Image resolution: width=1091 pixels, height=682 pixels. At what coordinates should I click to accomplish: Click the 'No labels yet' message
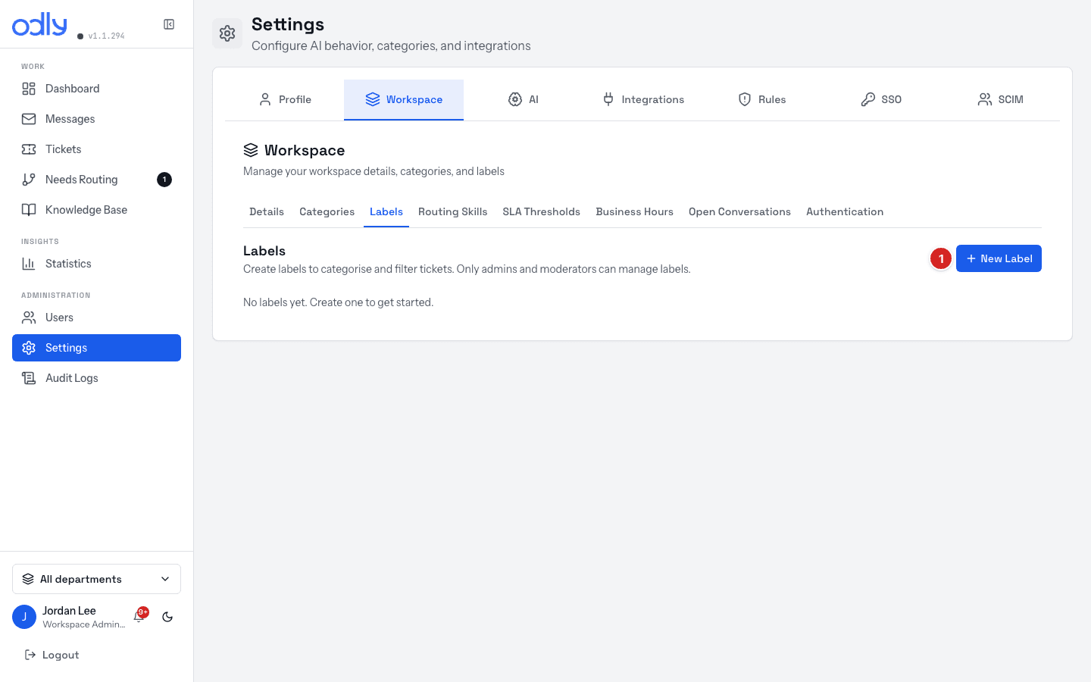(x=339, y=302)
